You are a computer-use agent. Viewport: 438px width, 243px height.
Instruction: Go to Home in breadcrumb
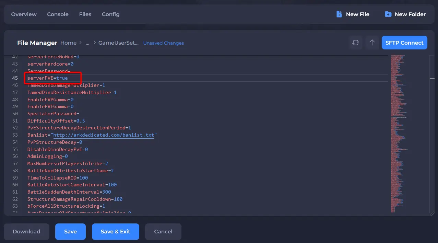(x=68, y=43)
